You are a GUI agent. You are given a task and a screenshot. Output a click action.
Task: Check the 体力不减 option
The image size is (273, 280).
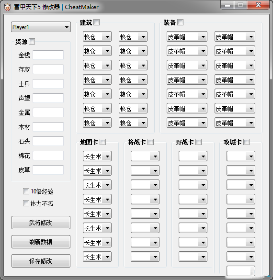point(26,203)
